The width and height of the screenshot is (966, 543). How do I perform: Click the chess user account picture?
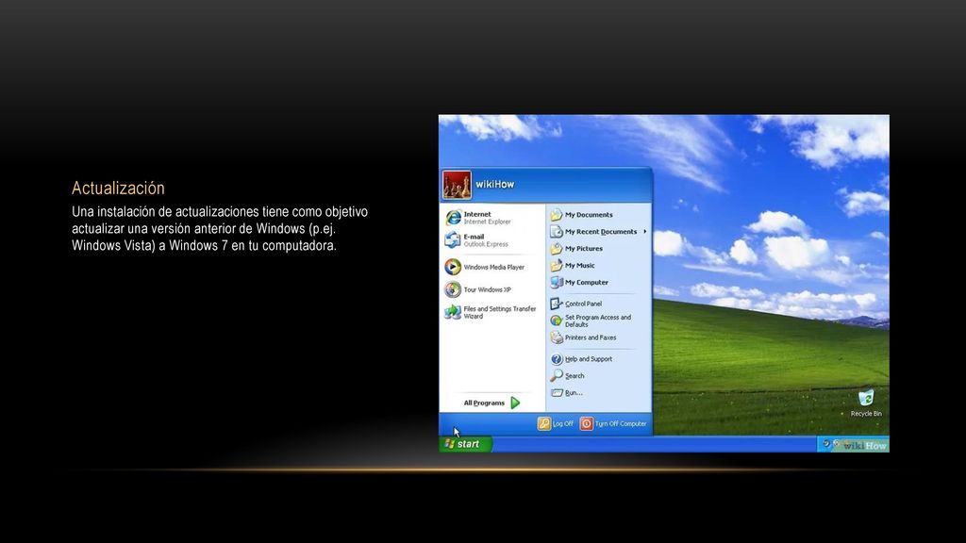coord(458,185)
